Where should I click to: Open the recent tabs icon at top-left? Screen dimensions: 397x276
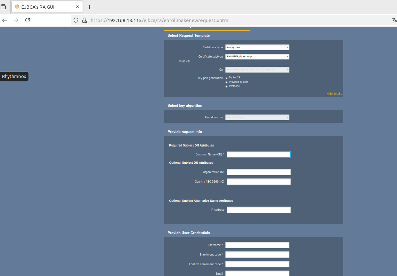point(3,7)
